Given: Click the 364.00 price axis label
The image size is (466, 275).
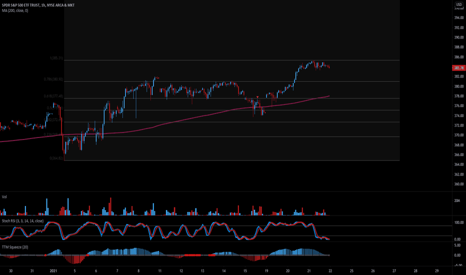Looking at the screenshot, I should pyautogui.click(x=458, y=164).
